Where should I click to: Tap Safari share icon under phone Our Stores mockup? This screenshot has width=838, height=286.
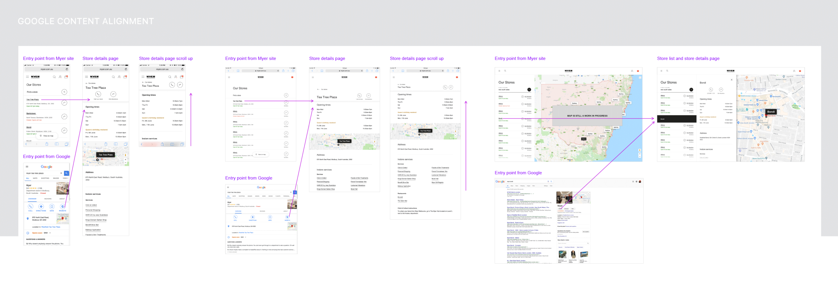[47, 144]
